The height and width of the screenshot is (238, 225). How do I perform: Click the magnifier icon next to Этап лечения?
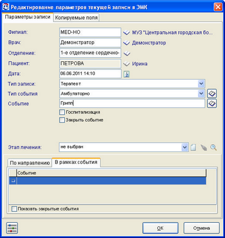pyautogui.click(x=213, y=147)
